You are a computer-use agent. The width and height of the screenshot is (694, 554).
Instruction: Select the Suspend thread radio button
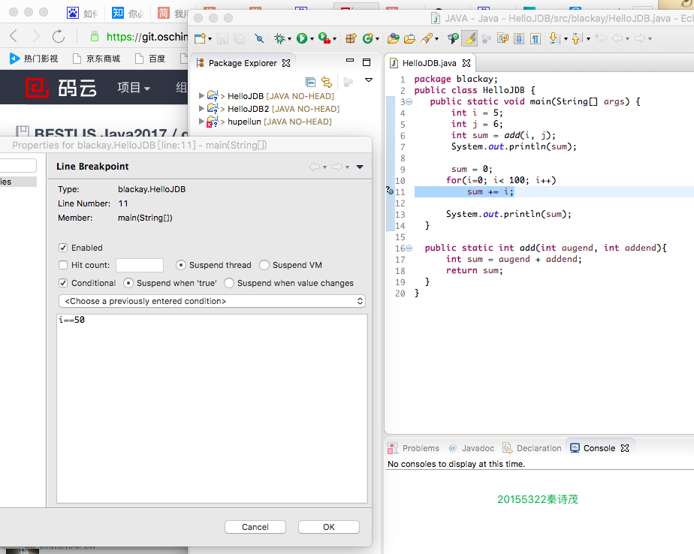180,265
